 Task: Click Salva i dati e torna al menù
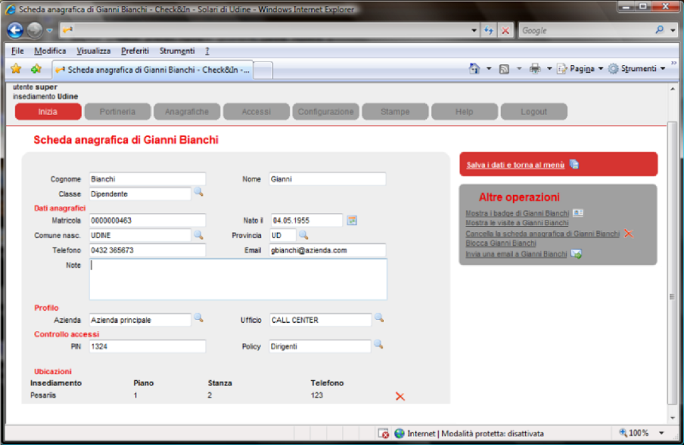[x=515, y=164]
